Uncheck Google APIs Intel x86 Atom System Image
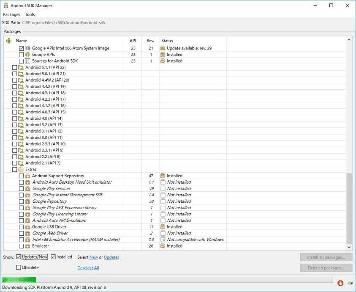This screenshot has height=292, width=356. tap(22, 48)
